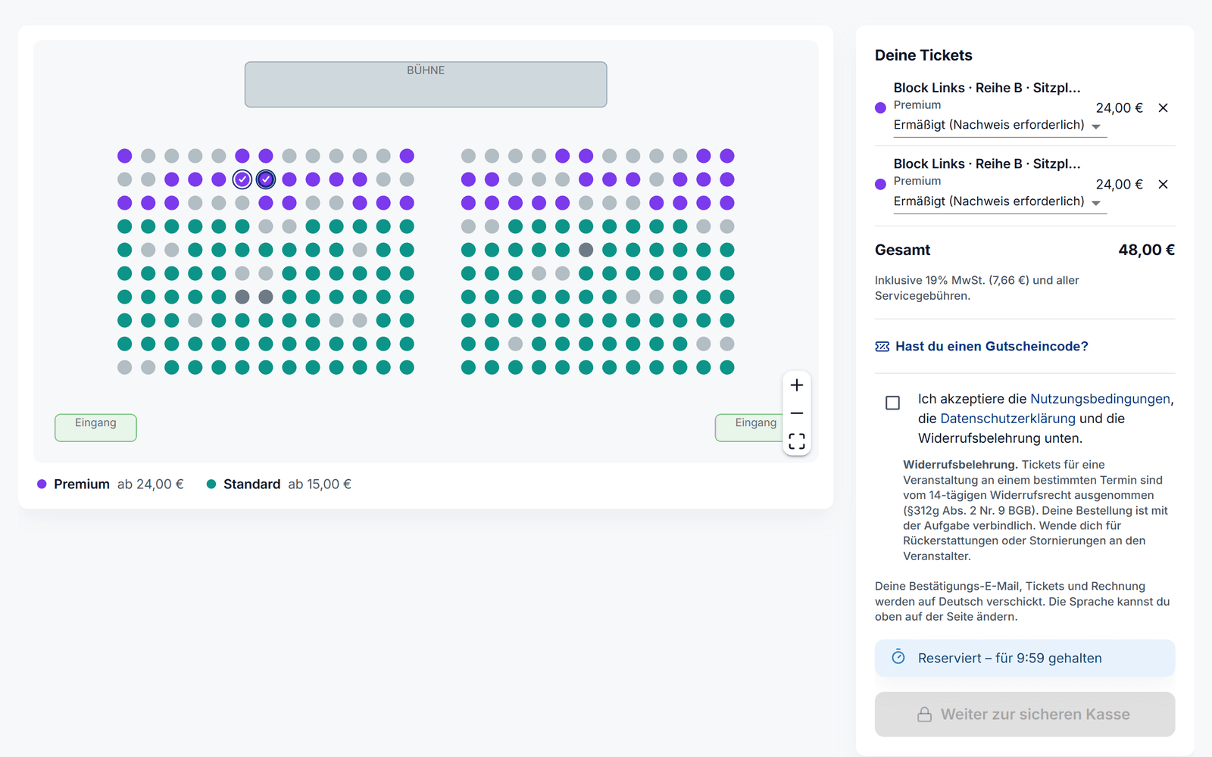
Task: Click the 'Deine Tickets' heading
Action: [923, 55]
